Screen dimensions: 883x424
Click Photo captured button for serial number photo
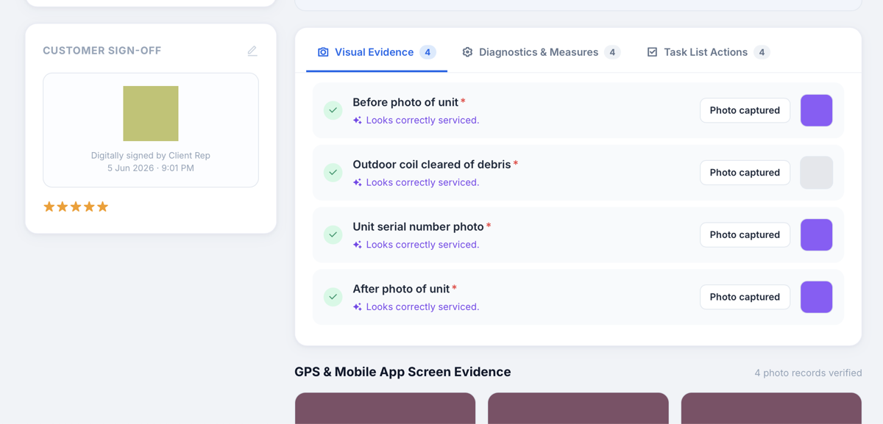(x=745, y=234)
